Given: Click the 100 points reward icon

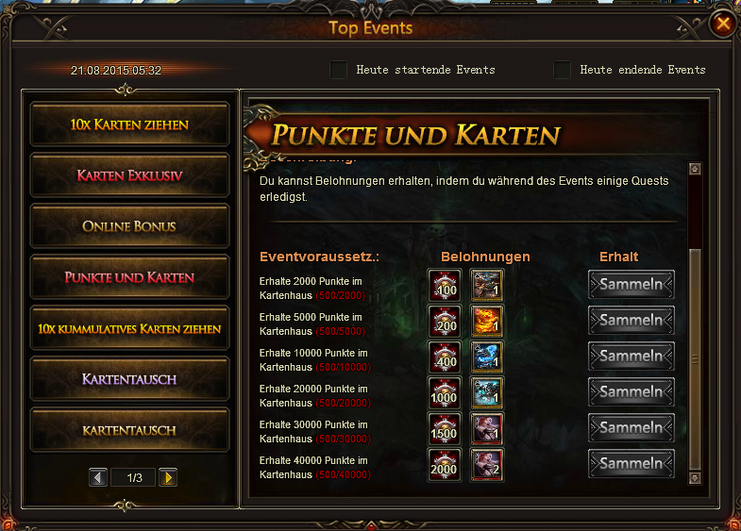Looking at the screenshot, I should [x=445, y=286].
